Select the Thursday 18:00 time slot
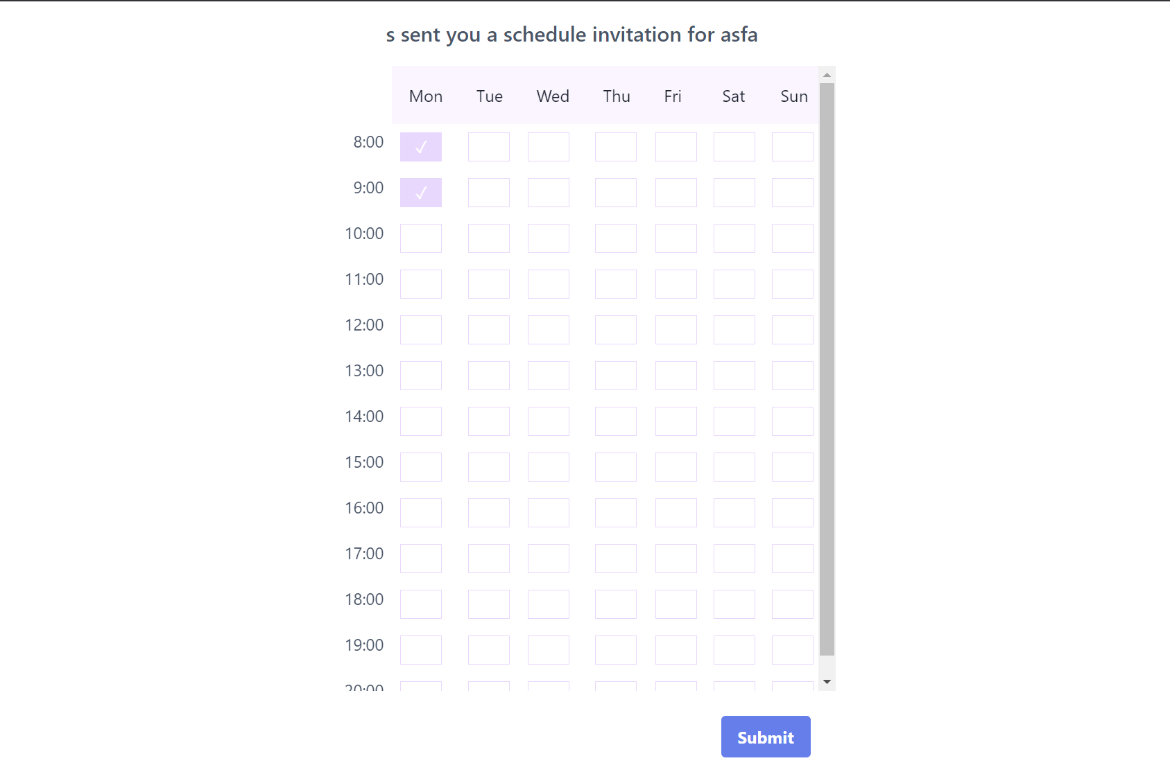 tap(616, 604)
